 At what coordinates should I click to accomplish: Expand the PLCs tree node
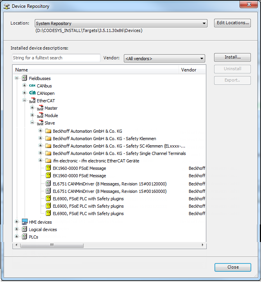click(17, 237)
